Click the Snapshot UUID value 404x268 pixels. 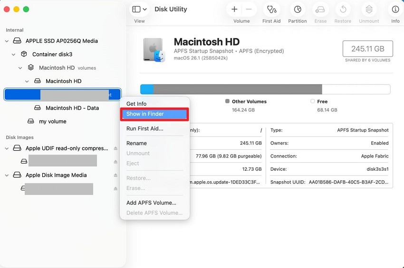point(348,182)
